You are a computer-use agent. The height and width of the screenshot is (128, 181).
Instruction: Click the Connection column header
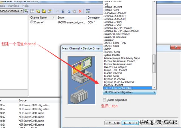point(94,17)
